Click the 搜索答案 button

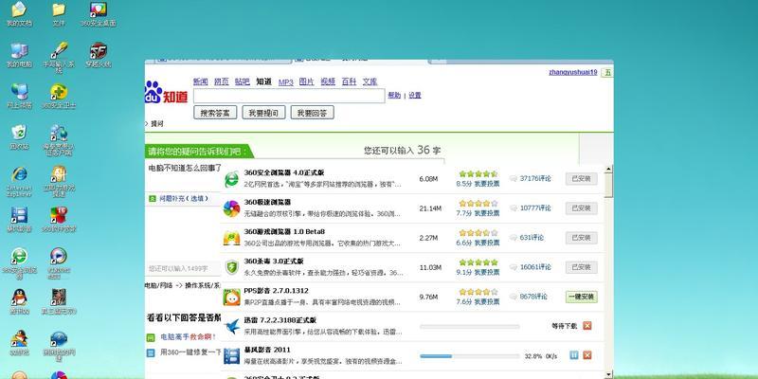point(215,113)
